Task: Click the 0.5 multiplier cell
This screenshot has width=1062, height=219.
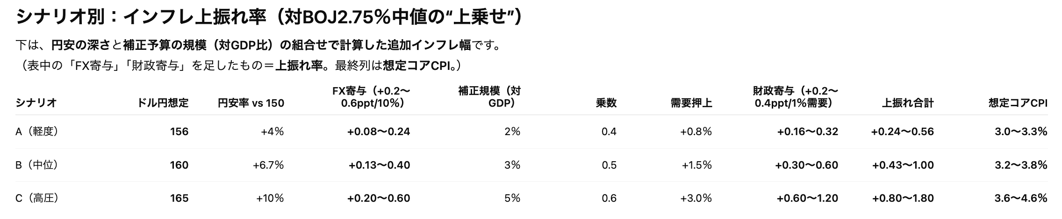Action: point(609,165)
